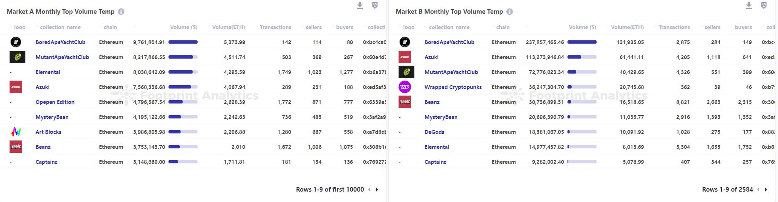Click the info icon beside Market A title

tap(121, 12)
